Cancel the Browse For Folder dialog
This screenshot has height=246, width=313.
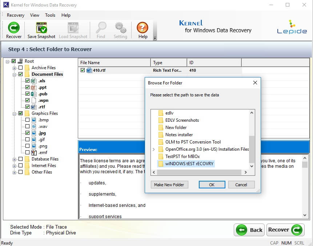(241, 185)
